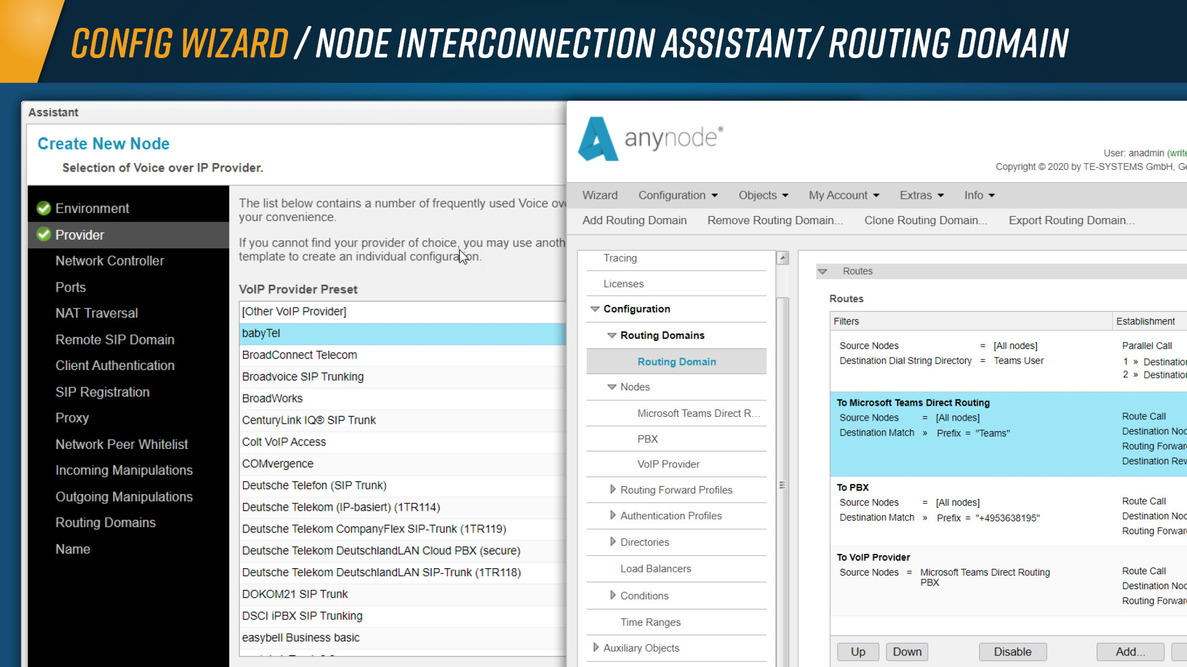Image resolution: width=1187 pixels, height=667 pixels.
Task: Click the Up button
Action: (858, 652)
